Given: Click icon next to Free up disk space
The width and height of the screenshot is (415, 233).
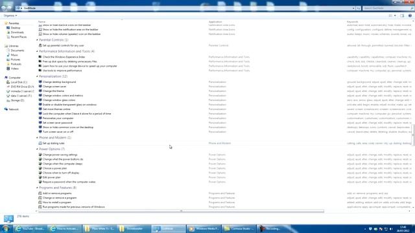Looking at the screenshot, I should (40, 61).
